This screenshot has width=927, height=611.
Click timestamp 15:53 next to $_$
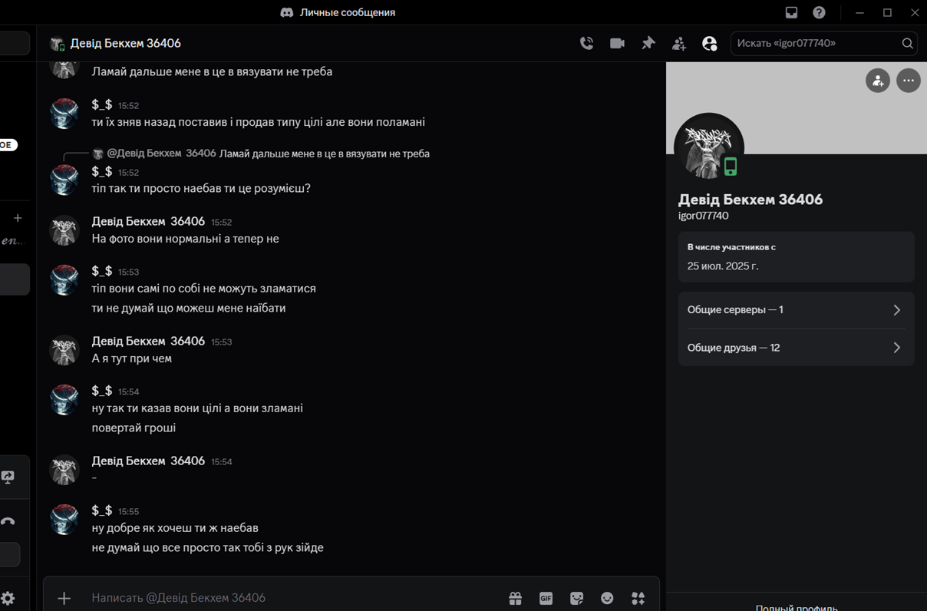[129, 272]
